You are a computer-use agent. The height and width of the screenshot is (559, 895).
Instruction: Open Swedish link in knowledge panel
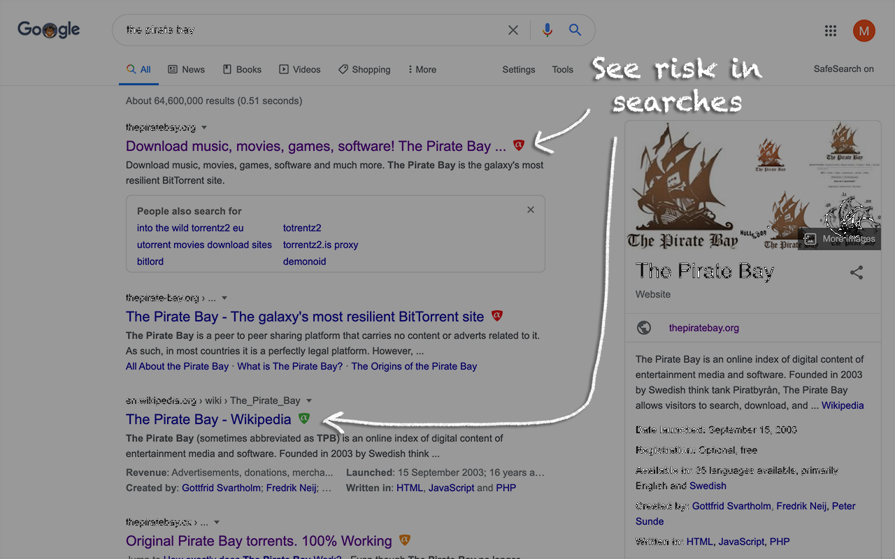coord(708,486)
